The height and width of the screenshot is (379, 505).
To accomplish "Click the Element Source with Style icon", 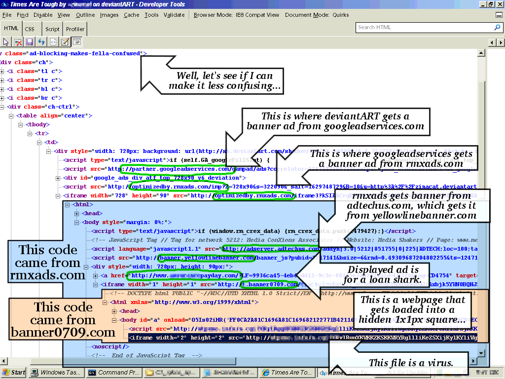I will point(53,42).
